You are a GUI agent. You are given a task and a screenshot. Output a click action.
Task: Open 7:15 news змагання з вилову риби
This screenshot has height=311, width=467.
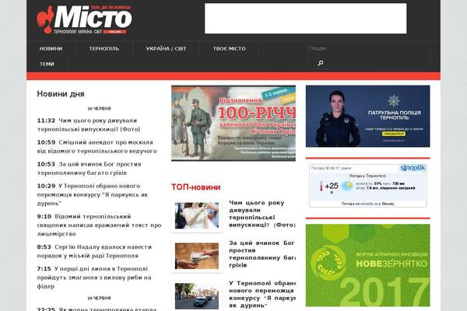tap(94, 278)
